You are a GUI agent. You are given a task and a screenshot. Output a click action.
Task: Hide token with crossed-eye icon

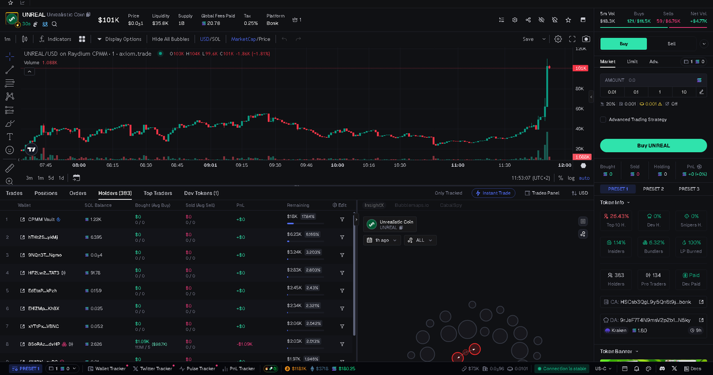(541, 20)
